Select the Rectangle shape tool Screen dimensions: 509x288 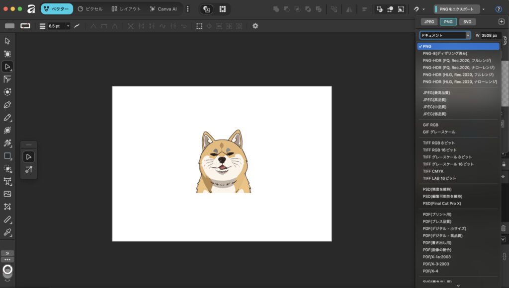(x=7, y=156)
